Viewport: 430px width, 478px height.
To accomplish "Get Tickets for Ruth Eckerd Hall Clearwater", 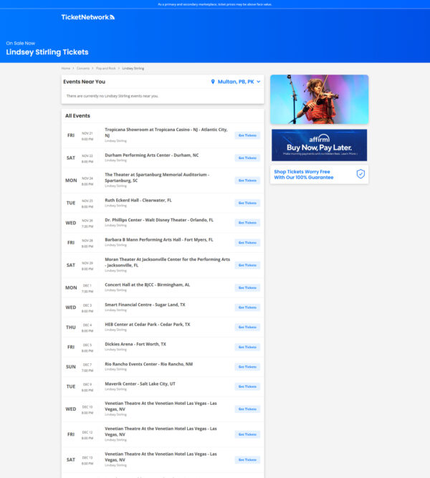I will coord(247,203).
